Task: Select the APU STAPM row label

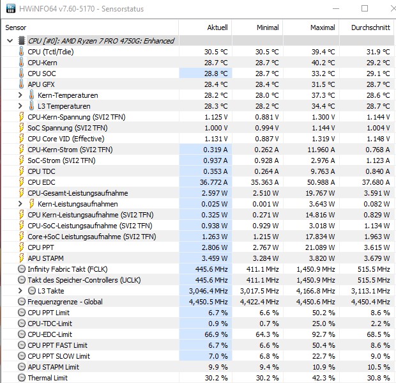Action: coord(45,258)
